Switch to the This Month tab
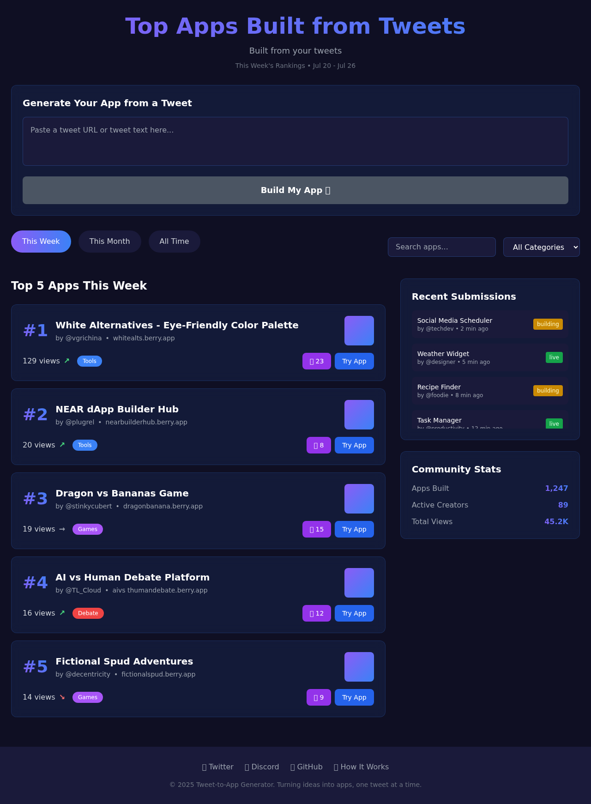The image size is (591, 804). point(109,242)
